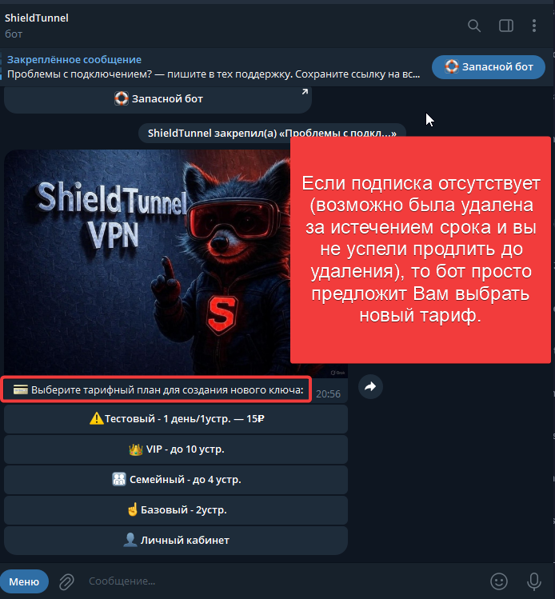555x599 pixels.
Task: Select the Тестовый 1 день tariff for 15₽
Action: (176, 419)
